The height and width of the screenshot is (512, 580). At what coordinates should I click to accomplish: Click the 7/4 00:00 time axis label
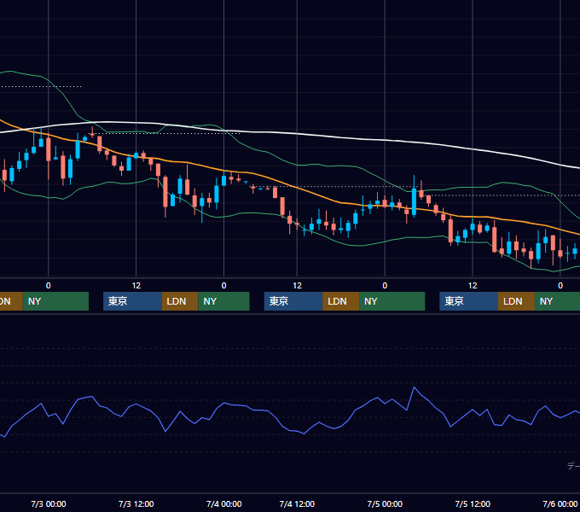pyautogui.click(x=223, y=503)
